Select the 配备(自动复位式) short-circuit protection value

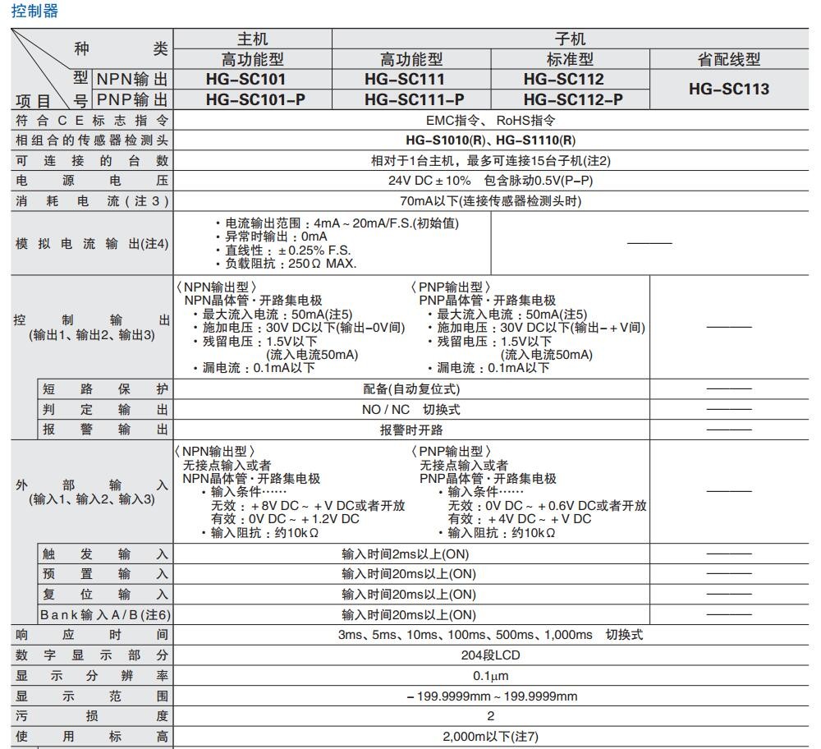tap(411, 388)
